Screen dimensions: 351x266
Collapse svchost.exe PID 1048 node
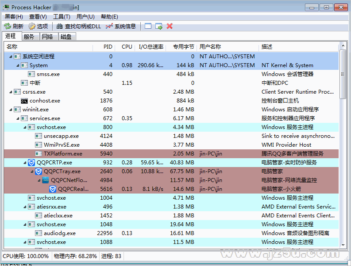coord(25,224)
